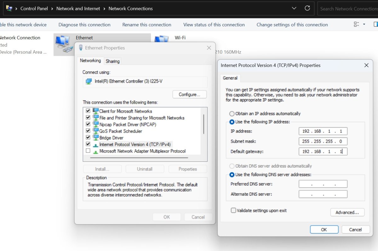The width and height of the screenshot is (378, 251).
Task: Uncheck Client for Microsoft Networks
Action: tap(88, 111)
